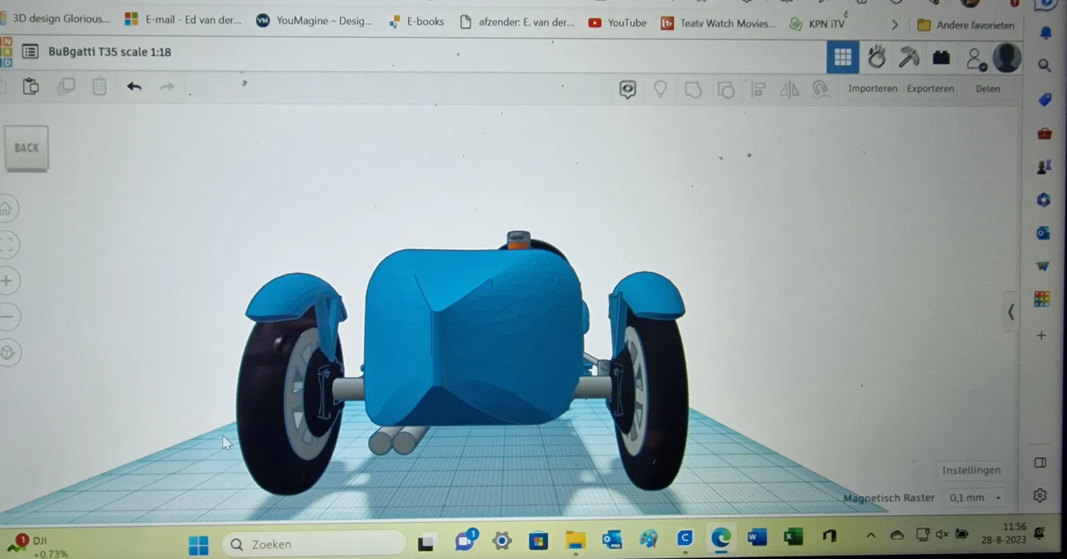
Task: Open Edge sidebar tools briefcase
Action: coord(1044,133)
